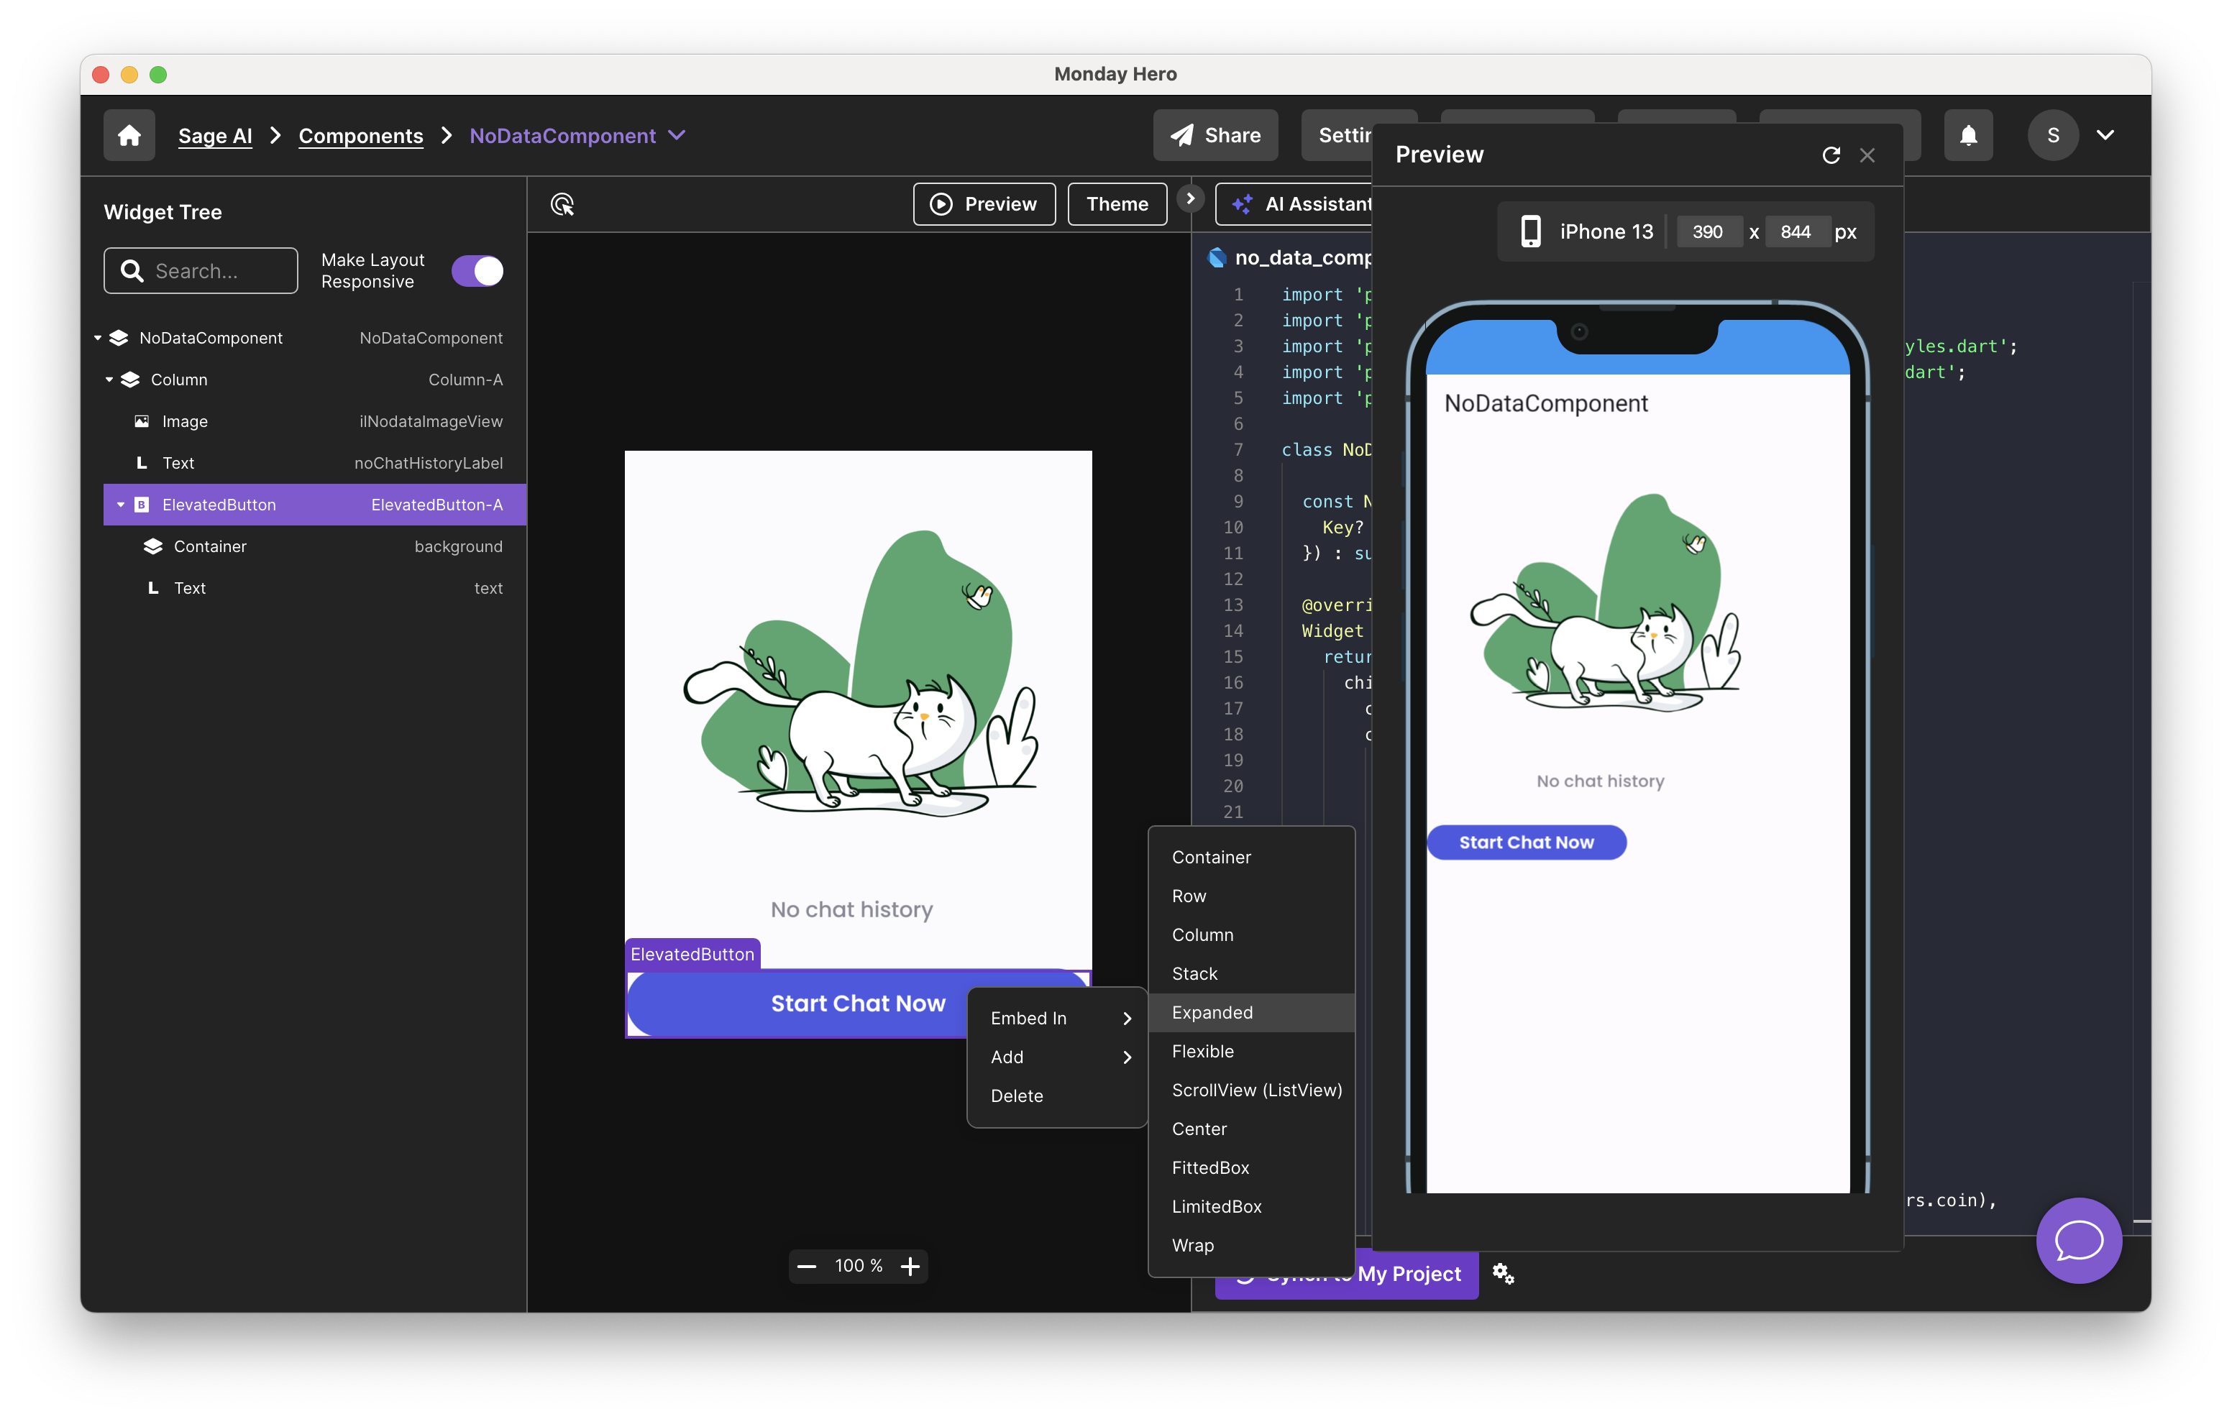Click the refresh icon in Preview panel
The image size is (2232, 1419).
1831,155
